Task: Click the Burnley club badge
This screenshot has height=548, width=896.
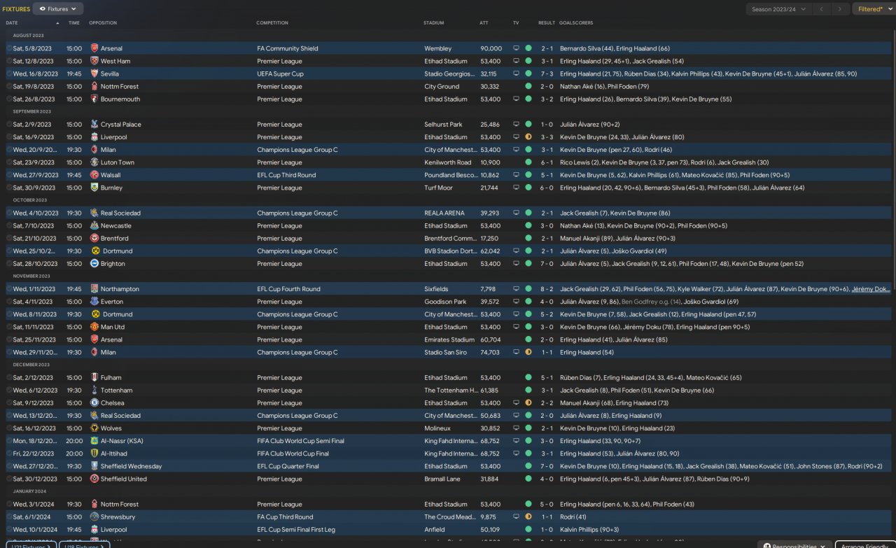Action: coord(94,188)
